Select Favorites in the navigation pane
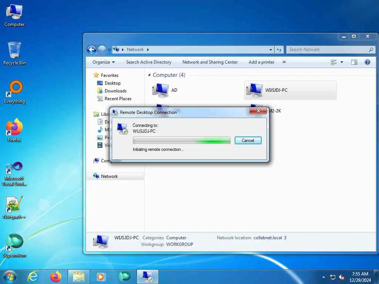 click(x=110, y=75)
